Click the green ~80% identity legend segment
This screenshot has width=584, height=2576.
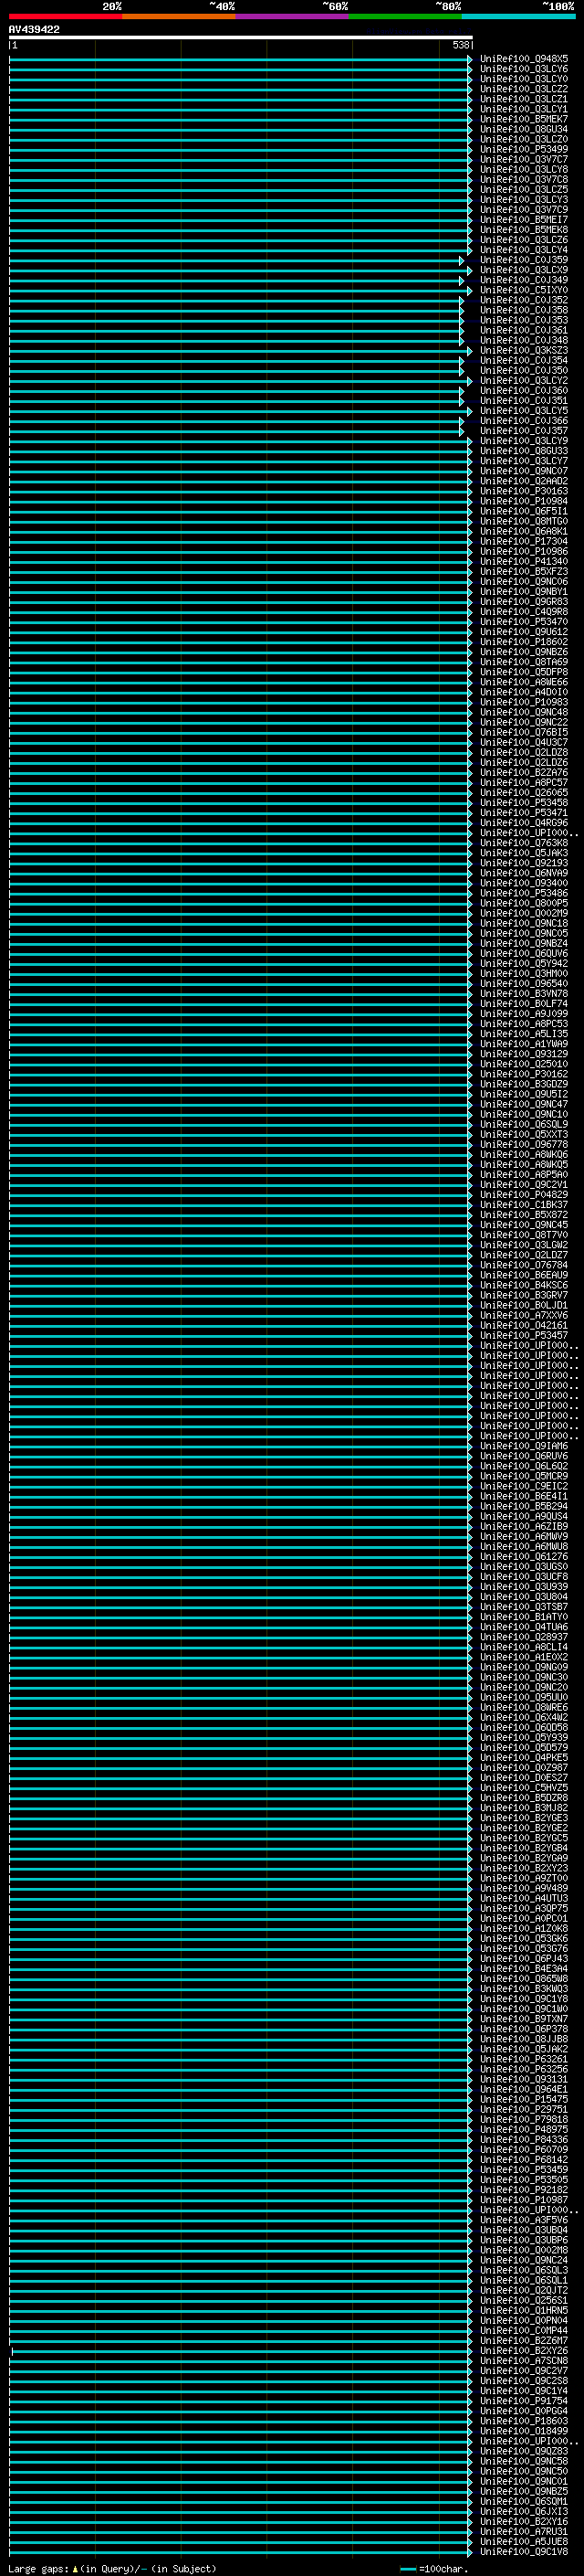(x=405, y=16)
